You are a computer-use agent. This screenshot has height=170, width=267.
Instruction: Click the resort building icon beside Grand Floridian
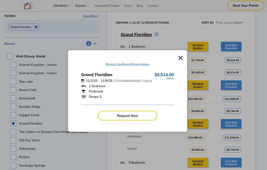click(x=156, y=34)
